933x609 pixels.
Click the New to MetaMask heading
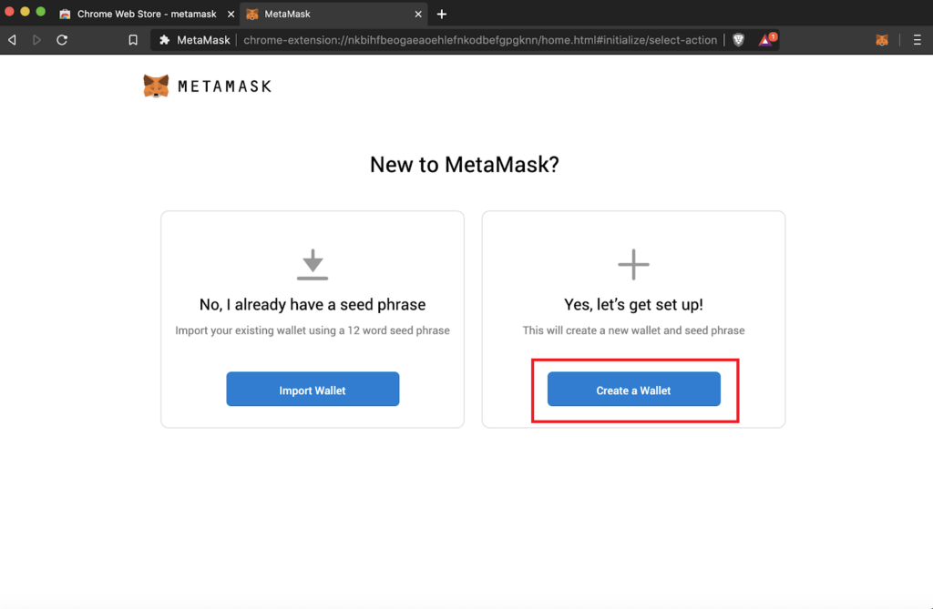[466, 165]
